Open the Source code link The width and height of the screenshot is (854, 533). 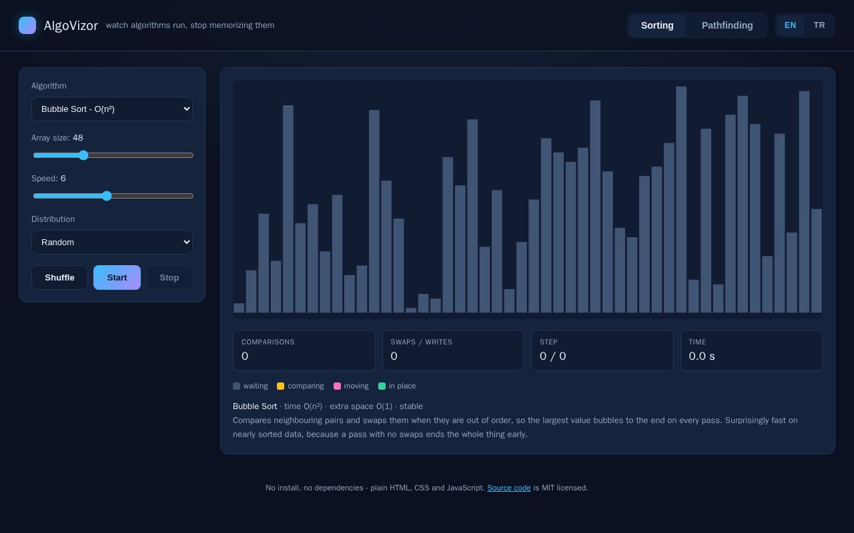point(509,488)
